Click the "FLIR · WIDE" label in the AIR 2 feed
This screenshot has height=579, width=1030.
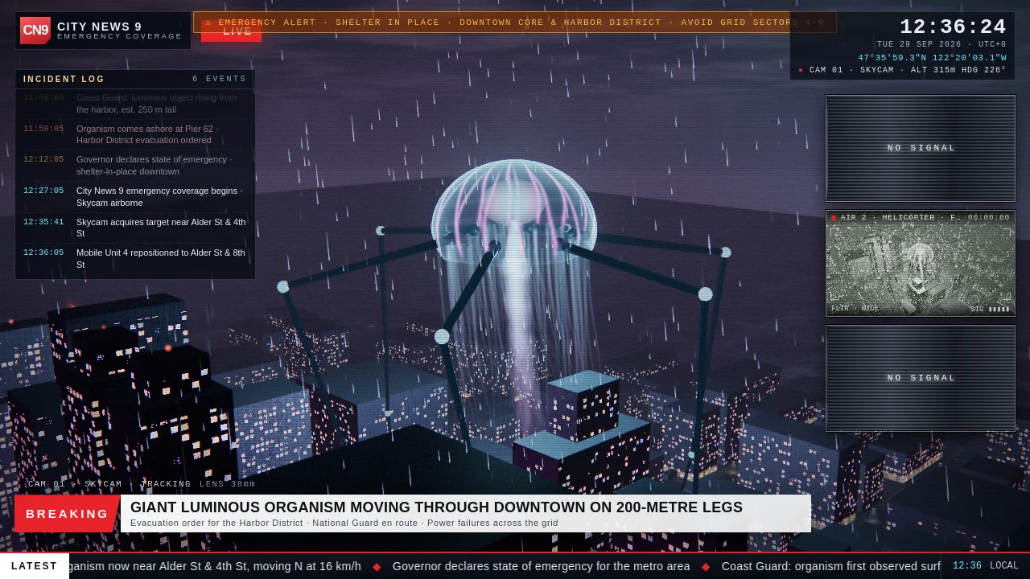(x=855, y=309)
